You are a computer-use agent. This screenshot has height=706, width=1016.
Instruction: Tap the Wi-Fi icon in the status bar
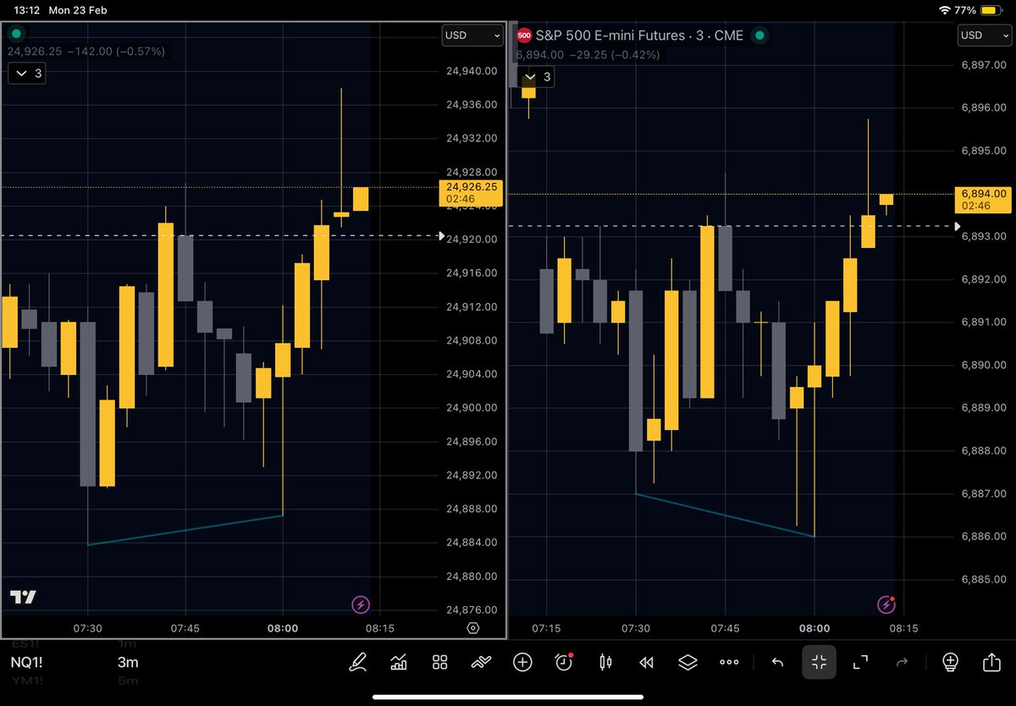point(945,10)
